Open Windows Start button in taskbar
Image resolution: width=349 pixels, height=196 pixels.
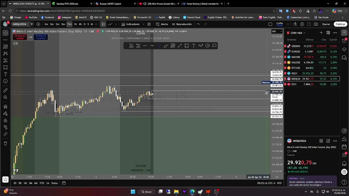click(133, 192)
